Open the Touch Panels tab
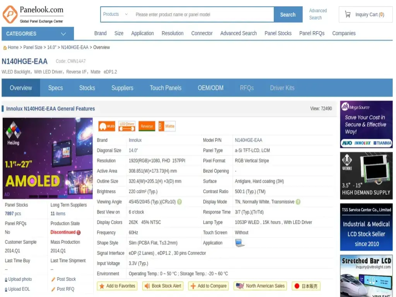This screenshot has height=297, width=396. [166, 88]
